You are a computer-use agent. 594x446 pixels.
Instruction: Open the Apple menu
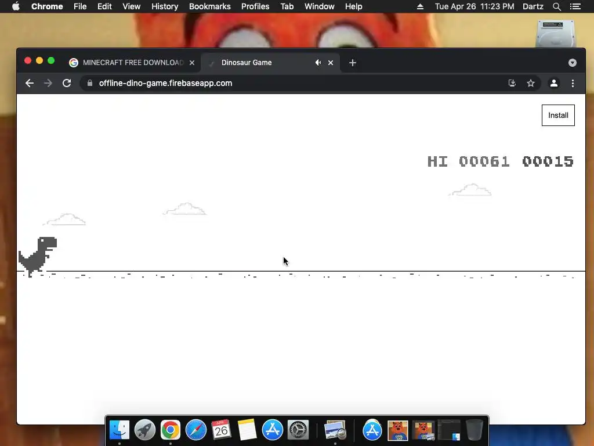16,6
